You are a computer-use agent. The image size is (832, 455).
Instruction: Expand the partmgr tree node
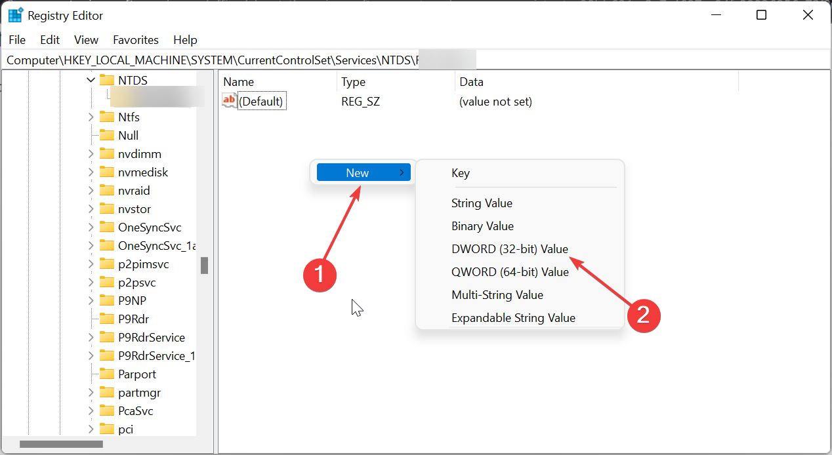point(91,392)
